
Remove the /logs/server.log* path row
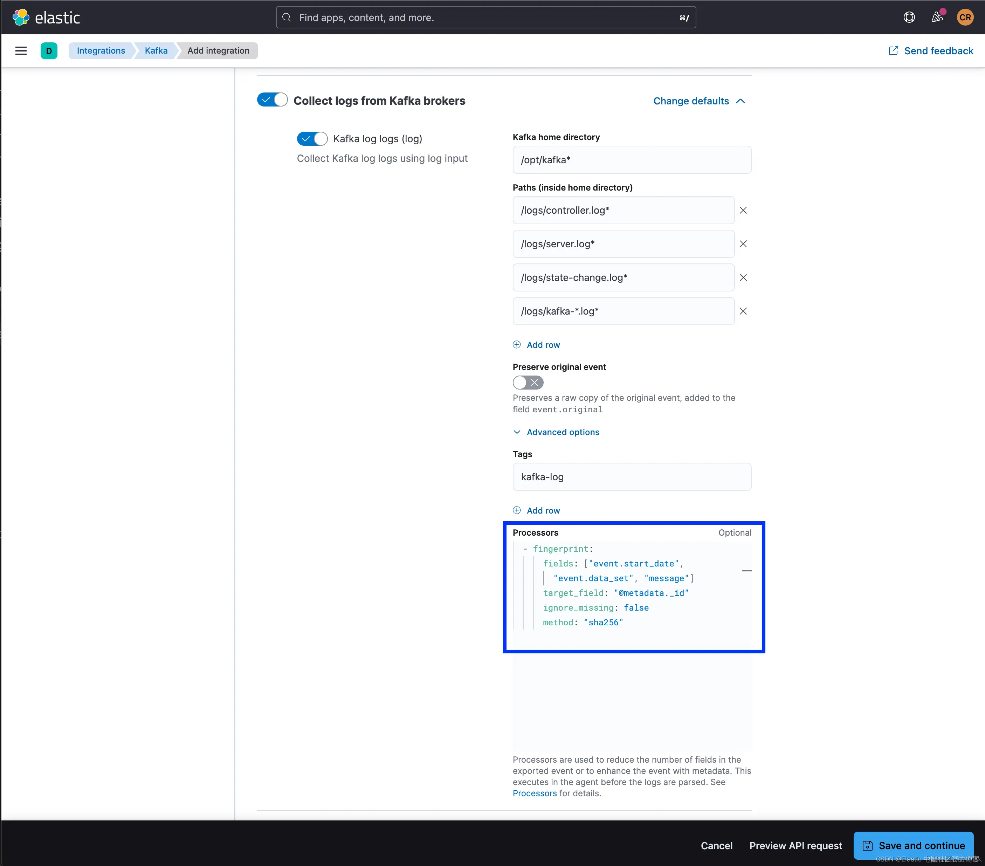pos(743,244)
